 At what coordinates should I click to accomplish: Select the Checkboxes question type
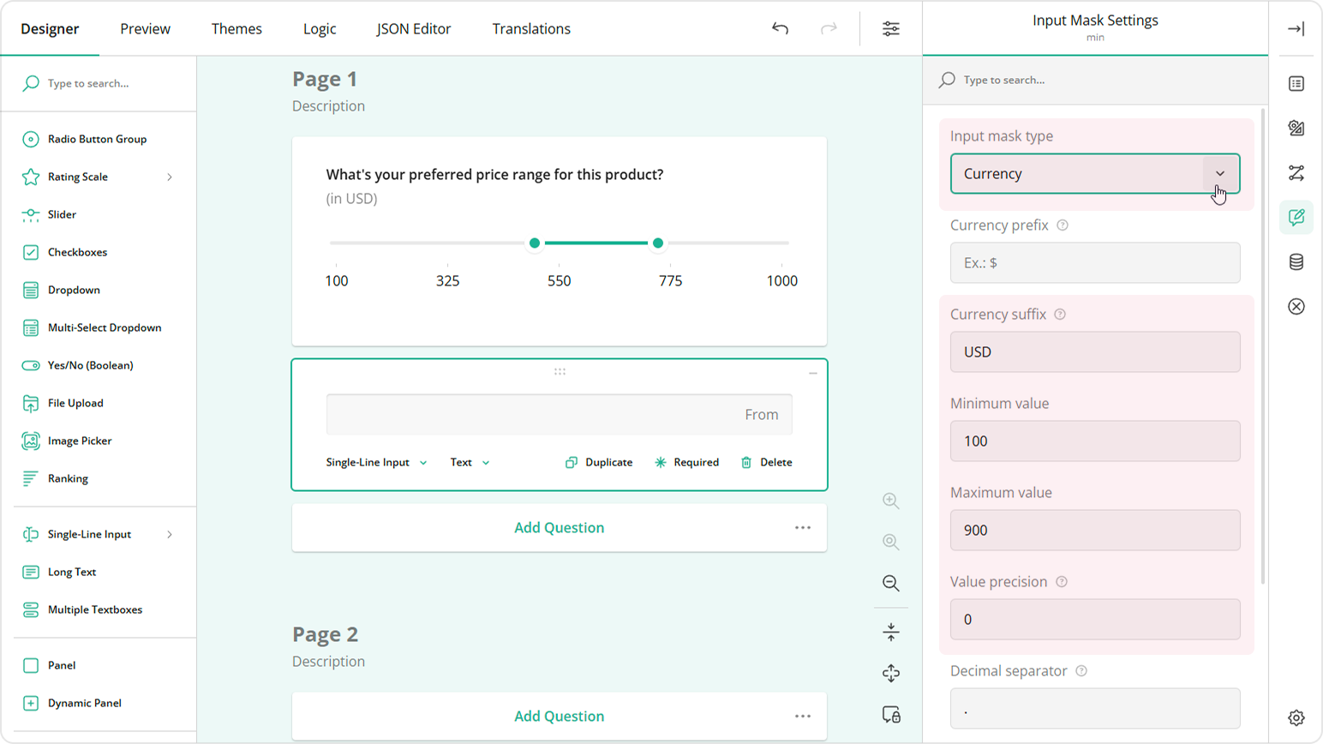pyautogui.click(x=76, y=252)
